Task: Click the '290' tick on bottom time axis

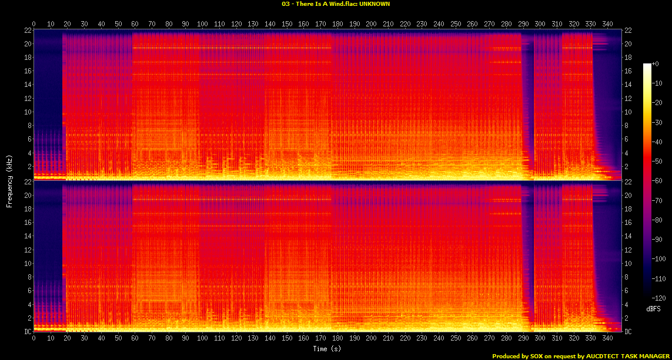Action: (x=523, y=339)
